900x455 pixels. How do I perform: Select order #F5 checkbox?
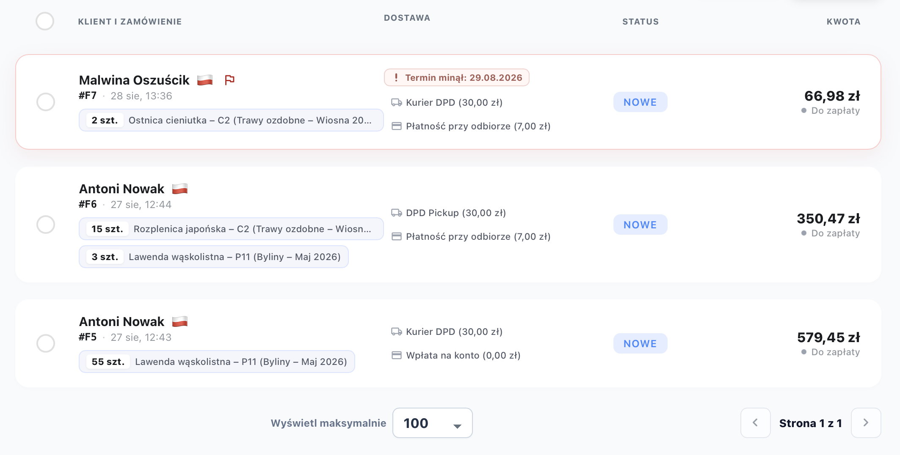[x=46, y=343]
